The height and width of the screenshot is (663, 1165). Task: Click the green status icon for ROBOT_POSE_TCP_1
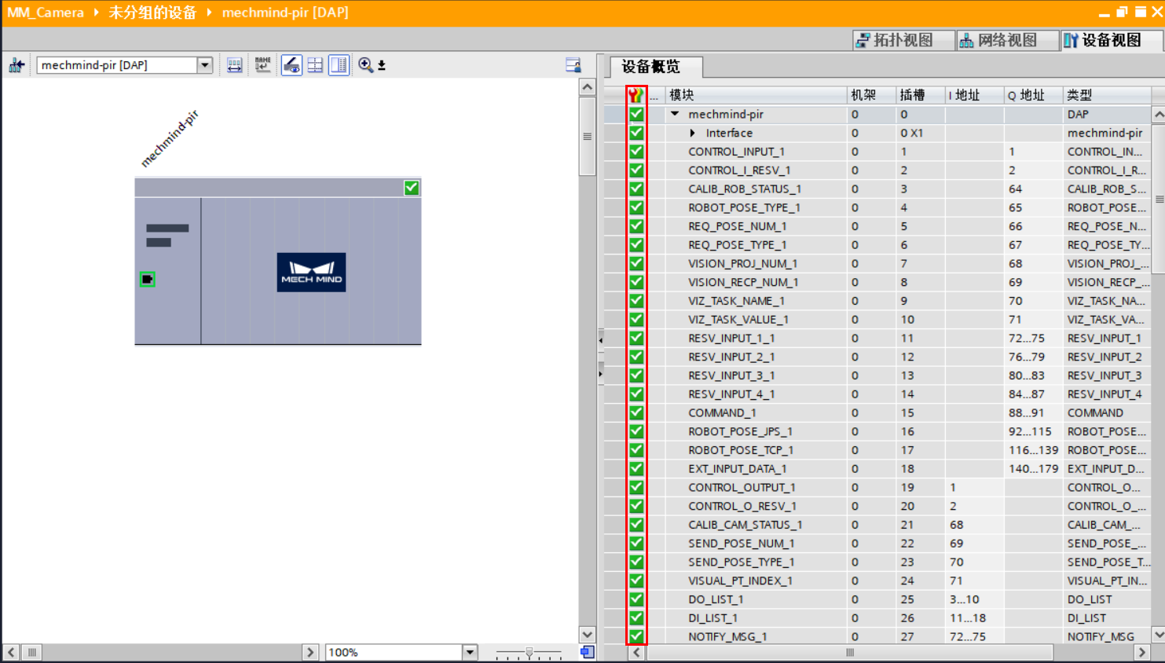pos(636,450)
